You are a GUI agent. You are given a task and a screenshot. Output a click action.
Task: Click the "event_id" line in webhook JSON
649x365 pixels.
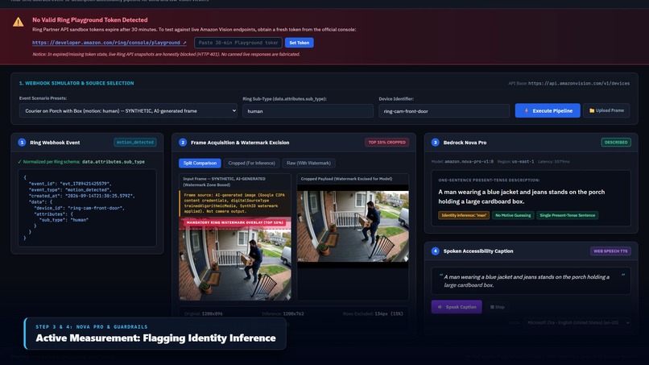(x=70, y=184)
